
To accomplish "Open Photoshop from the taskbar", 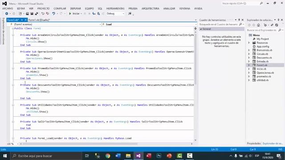I will [x=159, y=156].
